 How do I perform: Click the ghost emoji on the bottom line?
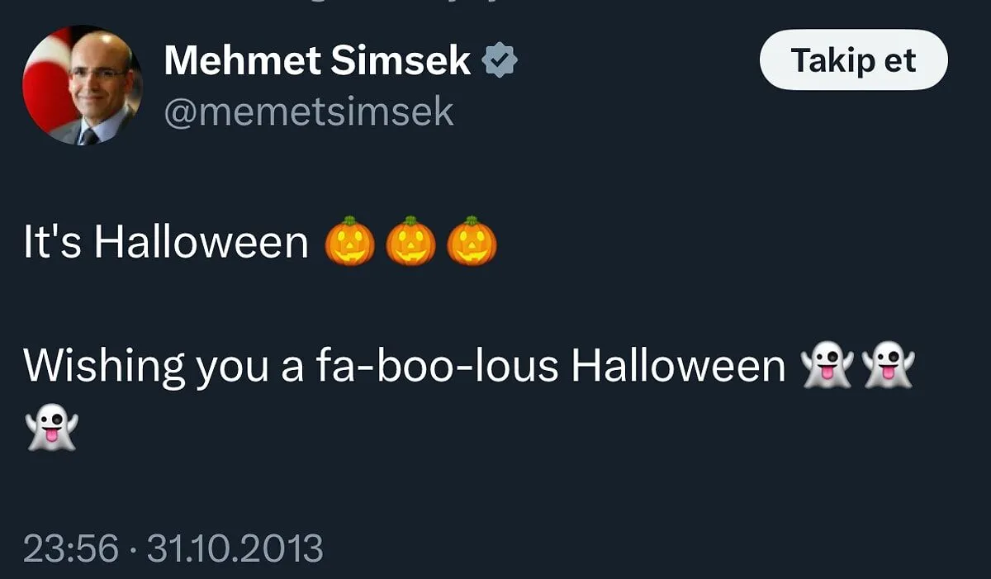point(51,427)
